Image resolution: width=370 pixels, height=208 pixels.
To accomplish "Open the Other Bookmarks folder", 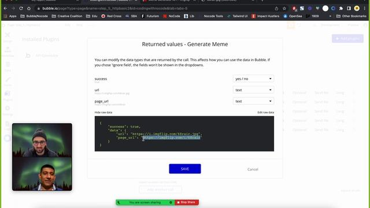I will pyautogui.click(x=351, y=16).
